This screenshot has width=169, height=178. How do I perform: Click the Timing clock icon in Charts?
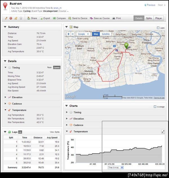[x=71, y=112]
